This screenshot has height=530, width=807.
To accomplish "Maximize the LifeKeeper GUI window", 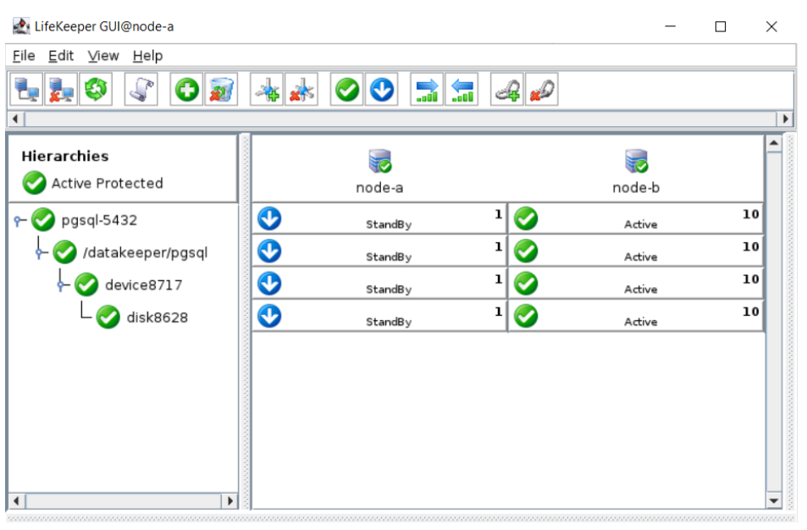I will click(721, 26).
